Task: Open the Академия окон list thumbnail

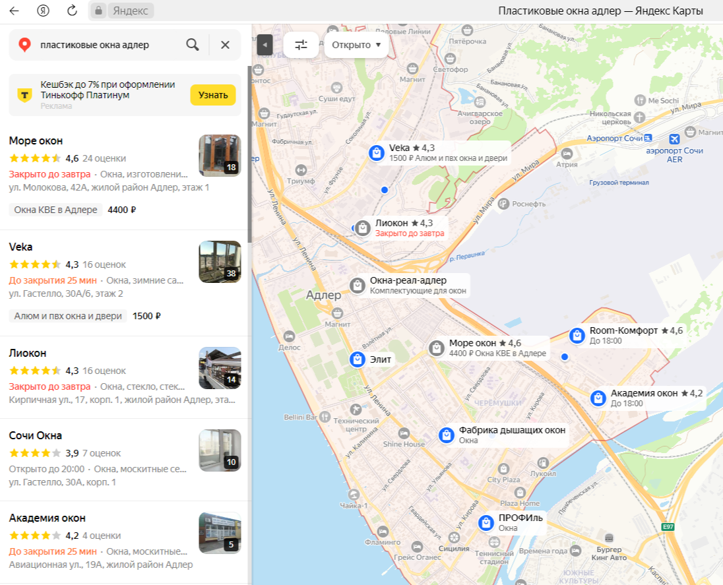Action: click(x=220, y=533)
